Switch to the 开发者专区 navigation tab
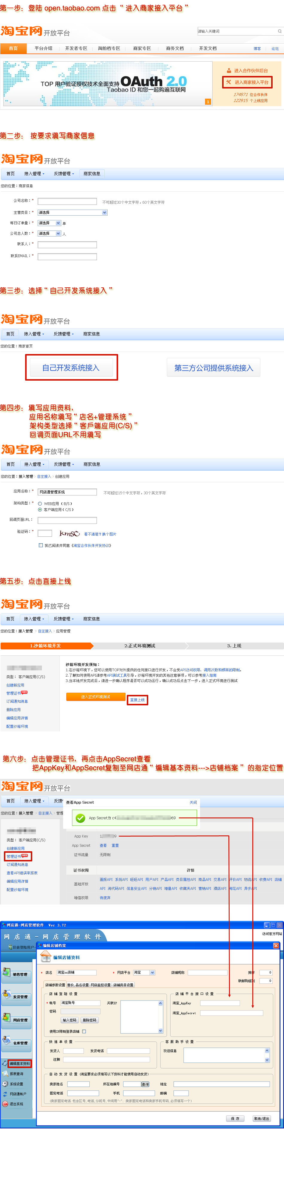 click(76, 48)
